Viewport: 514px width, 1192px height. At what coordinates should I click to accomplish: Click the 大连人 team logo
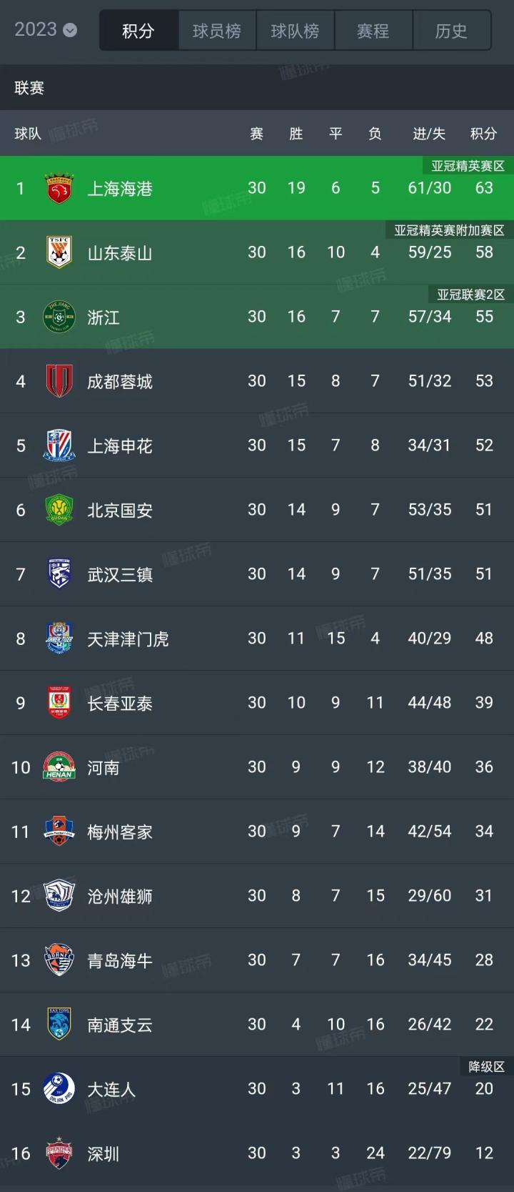(59, 1089)
